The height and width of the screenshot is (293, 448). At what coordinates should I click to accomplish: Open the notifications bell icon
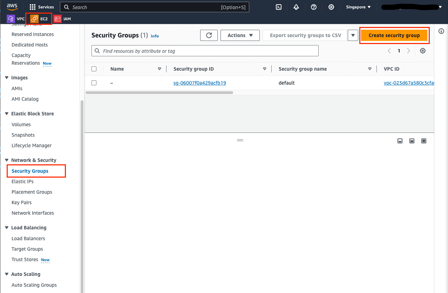pos(296,7)
